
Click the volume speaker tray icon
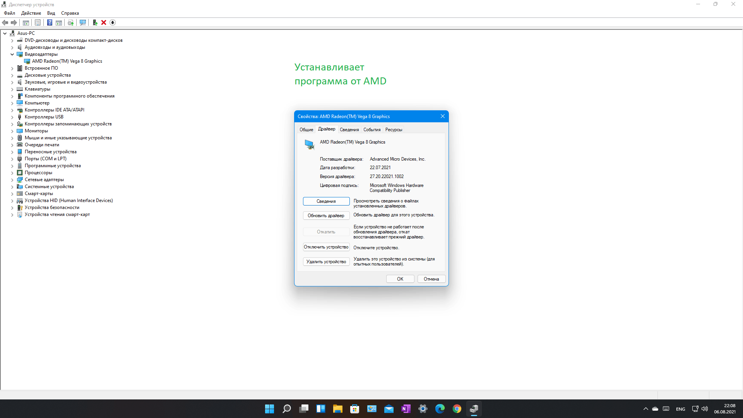click(x=705, y=409)
